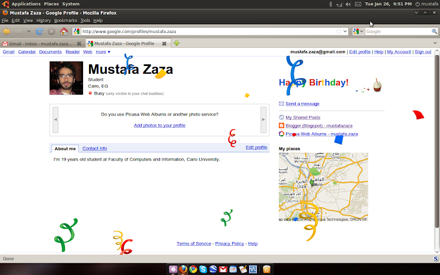Open My Account link
Image resolution: width=440 pixels, height=275 pixels.
[399, 52]
